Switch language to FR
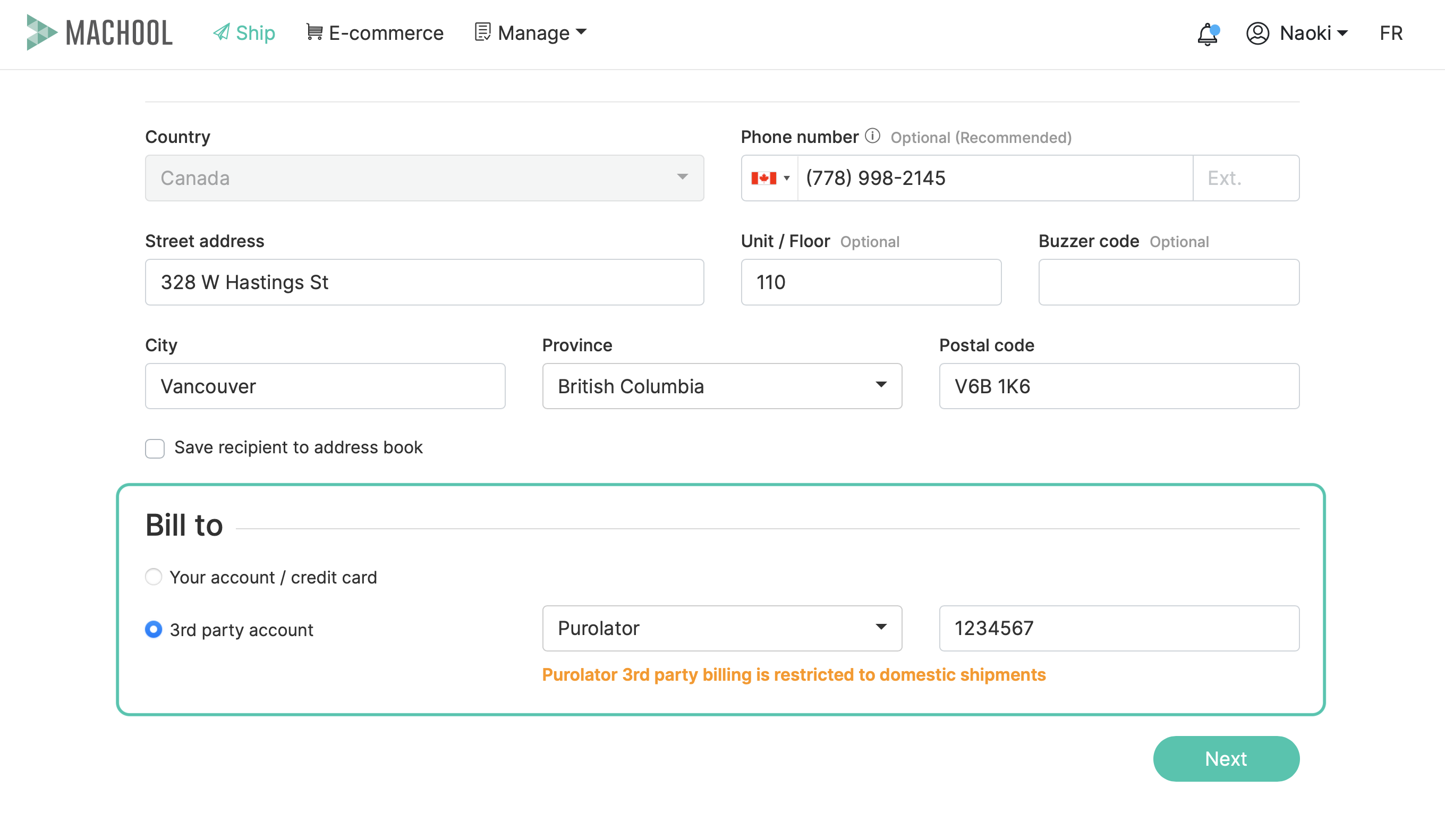 point(1391,33)
